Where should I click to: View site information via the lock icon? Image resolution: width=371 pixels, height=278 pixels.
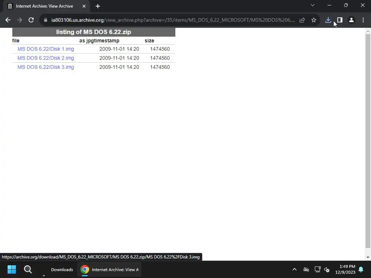(x=46, y=20)
